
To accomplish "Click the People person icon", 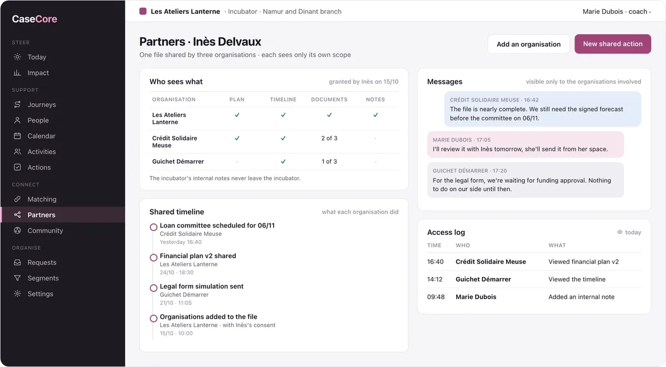I will [x=17, y=120].
